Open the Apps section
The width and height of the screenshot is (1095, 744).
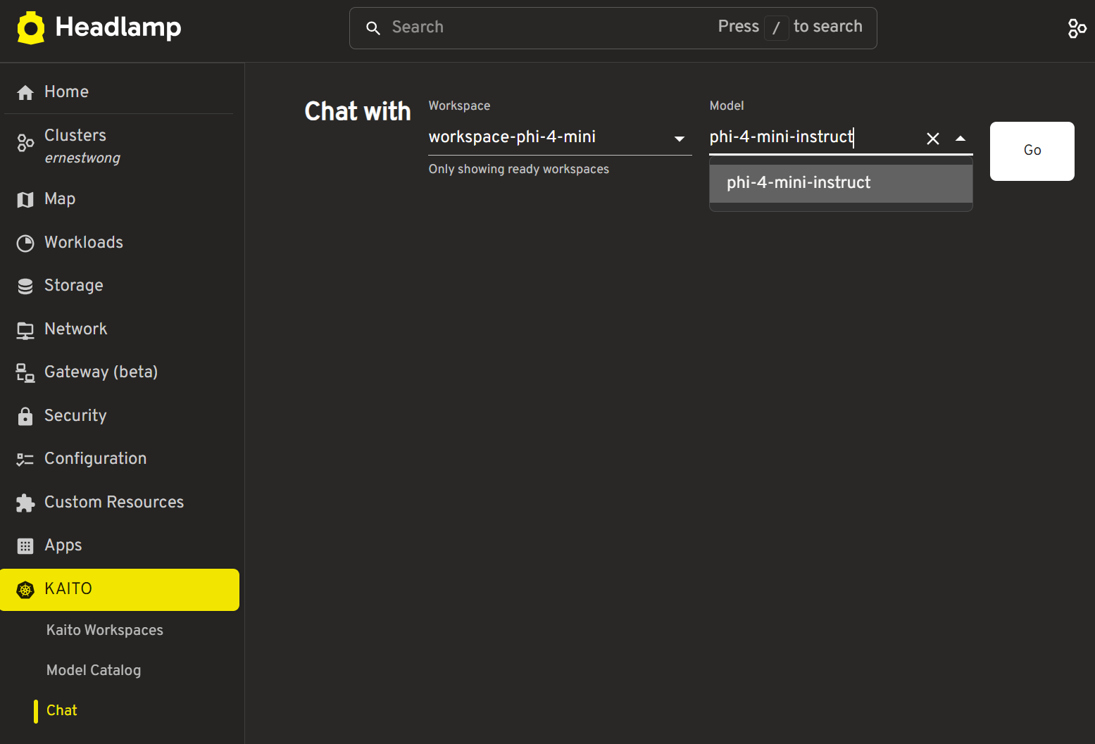[120, 546]
